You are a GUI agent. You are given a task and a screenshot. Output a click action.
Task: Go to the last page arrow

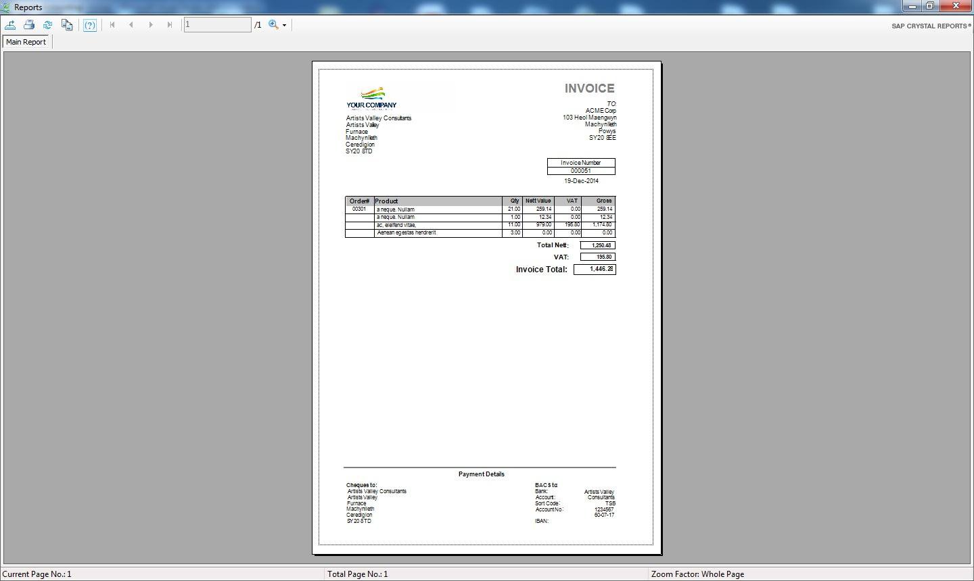(x=170, y=25)
